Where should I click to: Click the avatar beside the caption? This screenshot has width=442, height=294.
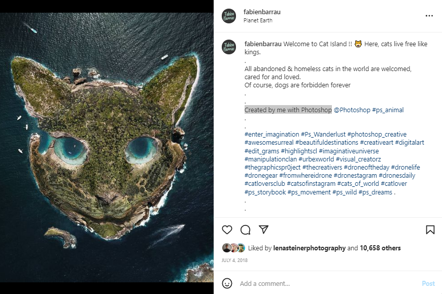click(229, 47)
